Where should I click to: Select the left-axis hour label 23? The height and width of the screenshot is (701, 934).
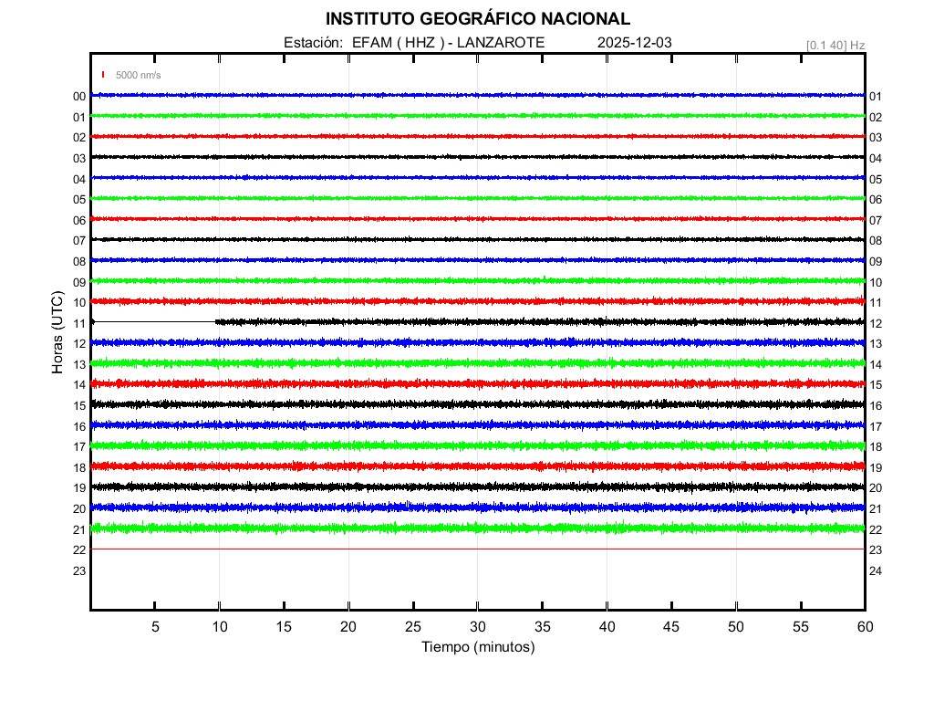click(79, 570)
